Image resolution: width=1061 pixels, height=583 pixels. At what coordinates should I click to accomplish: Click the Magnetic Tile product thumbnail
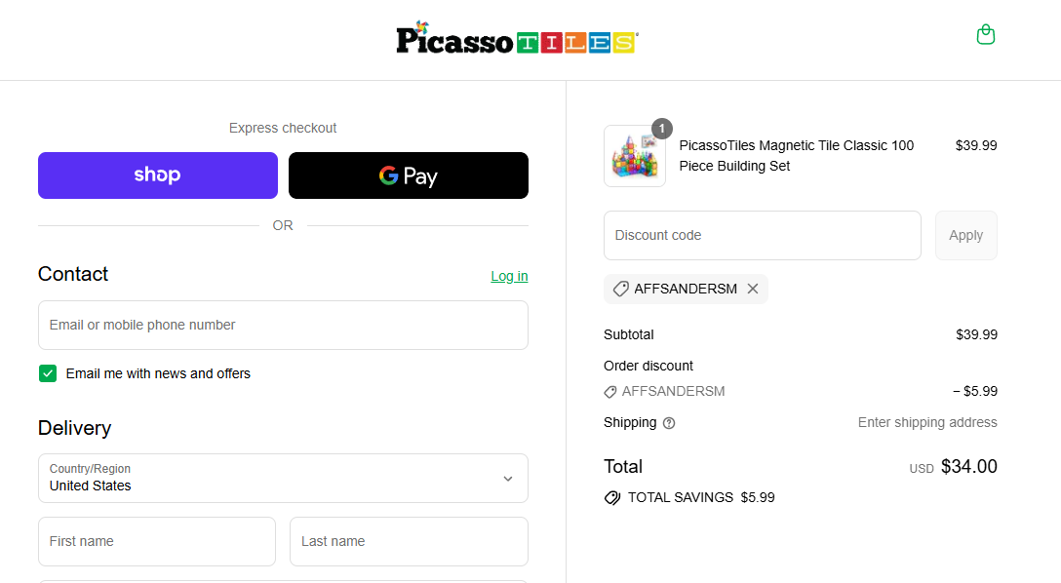click(635, 156)
